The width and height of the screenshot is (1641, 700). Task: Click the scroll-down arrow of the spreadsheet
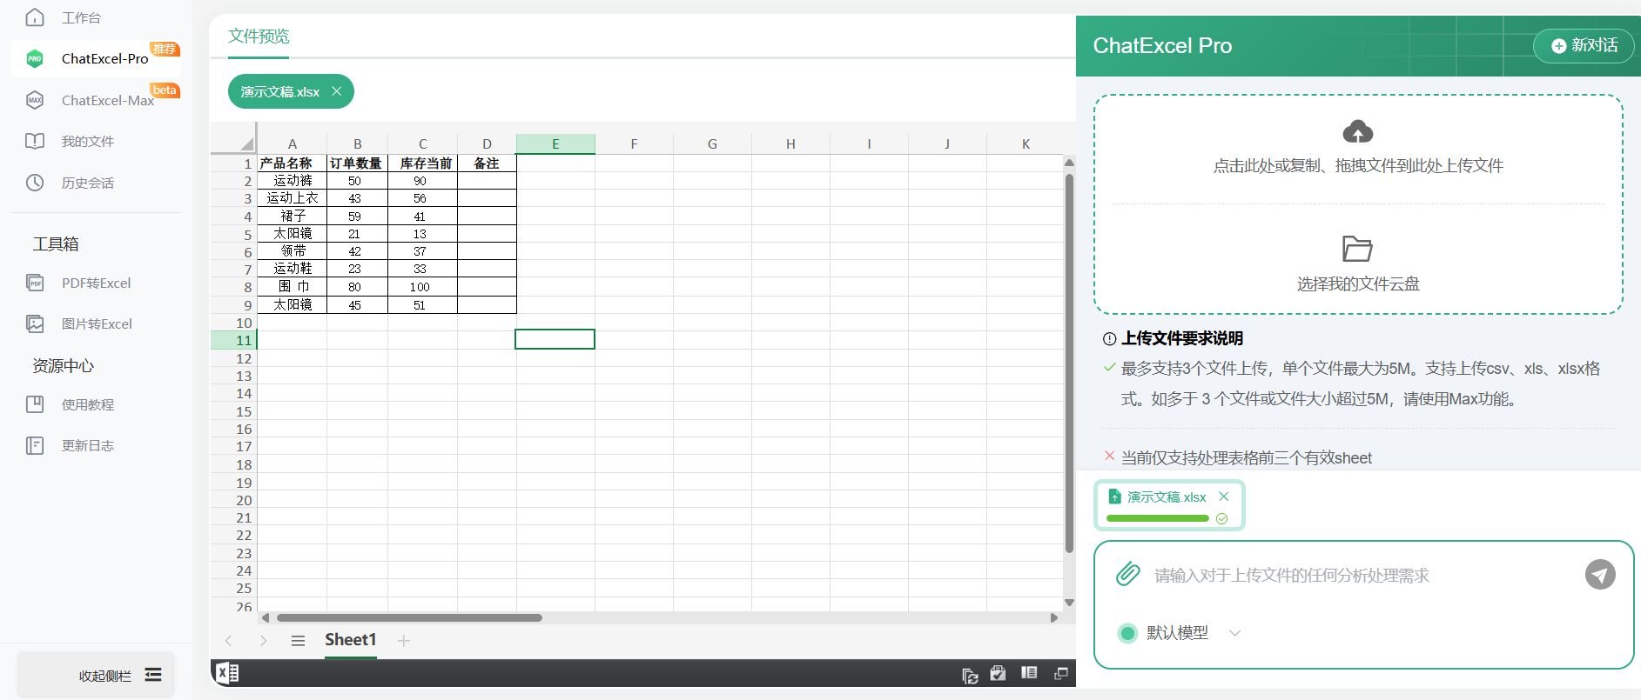pyautogui.click(x=1069, y=602)
